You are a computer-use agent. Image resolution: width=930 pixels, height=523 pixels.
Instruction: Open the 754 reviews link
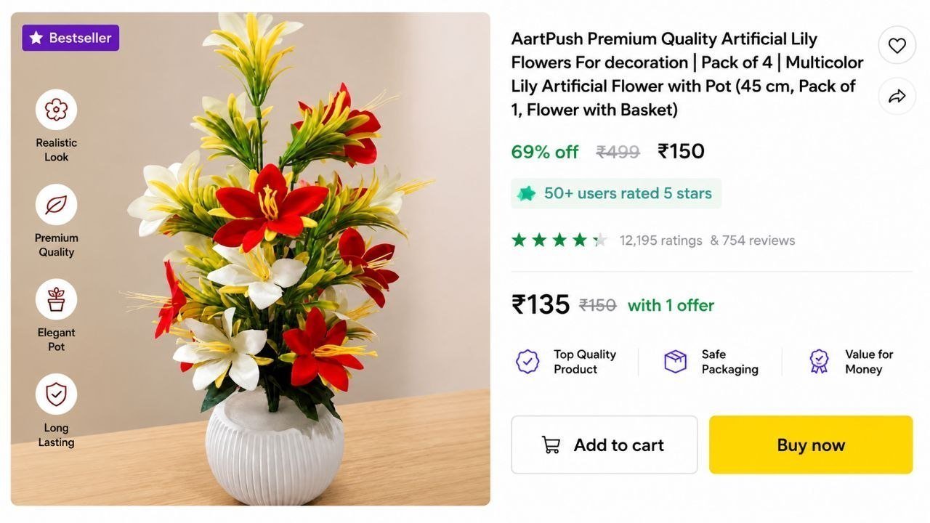tap(753, 240)
